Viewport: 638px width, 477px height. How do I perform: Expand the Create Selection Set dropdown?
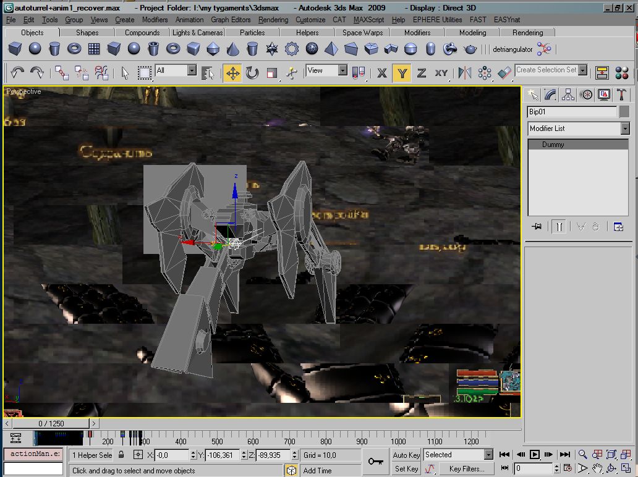tap(583, 70)
